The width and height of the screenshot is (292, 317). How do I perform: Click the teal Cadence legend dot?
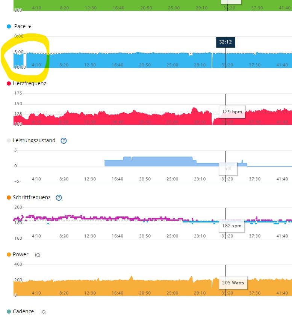9,312
